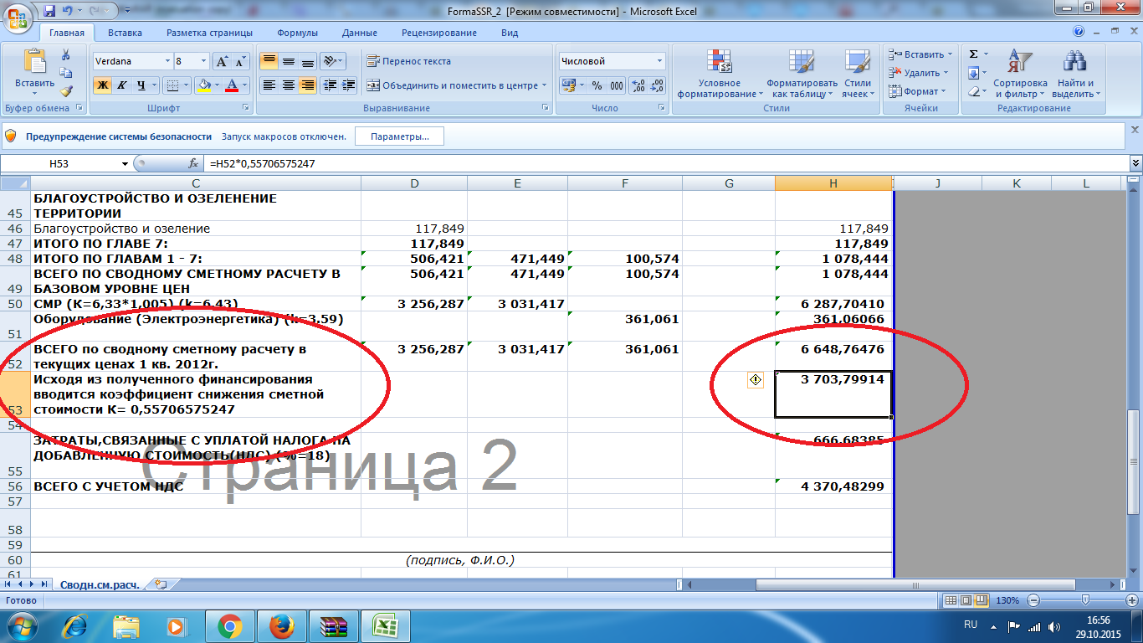The image size is (1143, 643).
Task: Switch to Page Layout view
Action: pyautogui.click(x=966, y=600)
